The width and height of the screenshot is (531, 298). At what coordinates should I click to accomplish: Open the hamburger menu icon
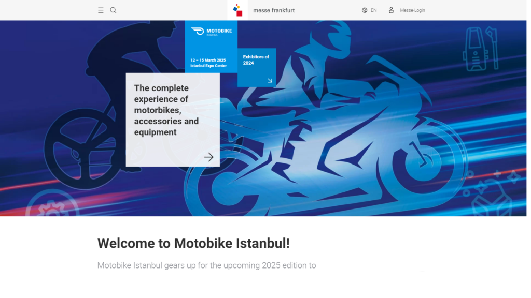click(x=101, y=10)
